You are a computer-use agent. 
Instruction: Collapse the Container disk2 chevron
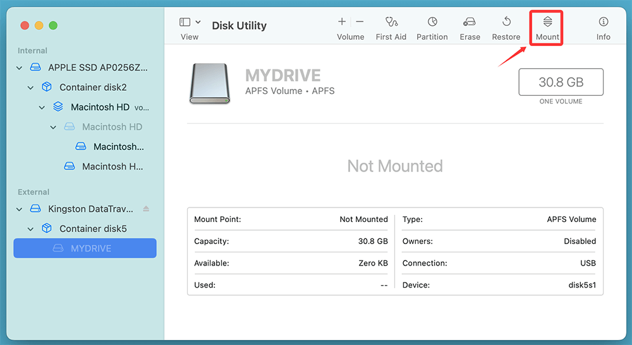click(30, 88)
